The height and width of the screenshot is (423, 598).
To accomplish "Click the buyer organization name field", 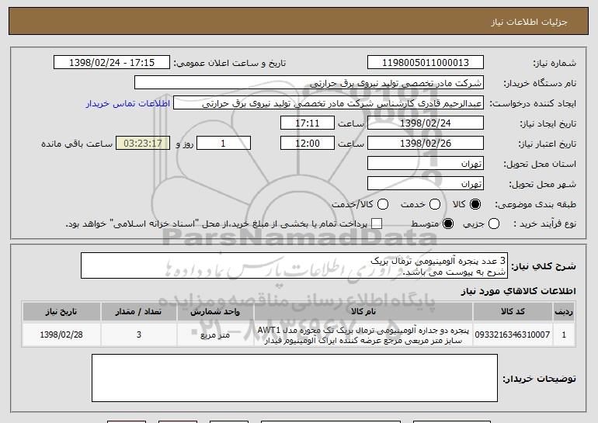I will (x=309, y=83).
